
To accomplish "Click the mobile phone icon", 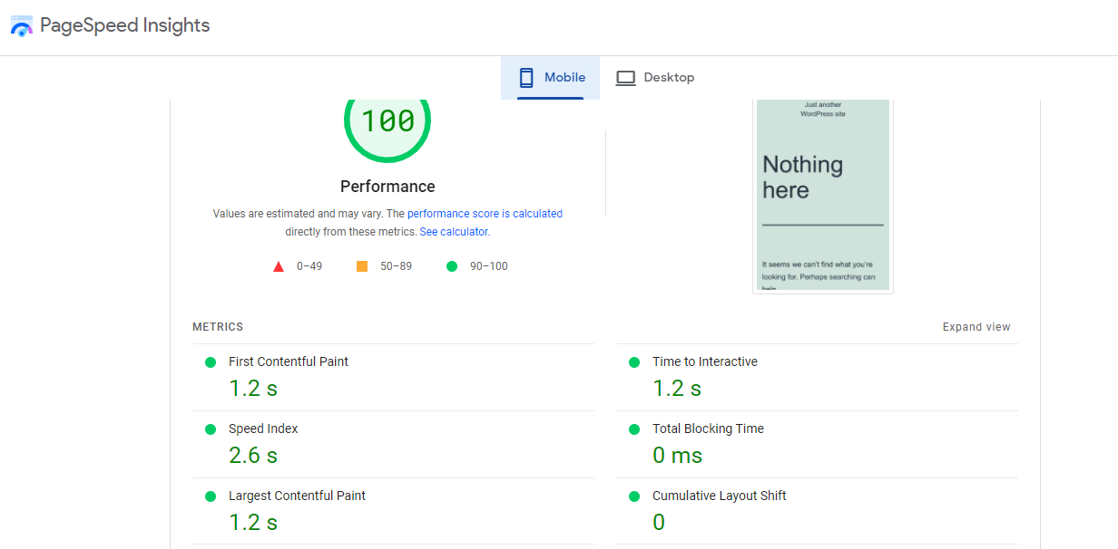I will (x=526, y=78).
